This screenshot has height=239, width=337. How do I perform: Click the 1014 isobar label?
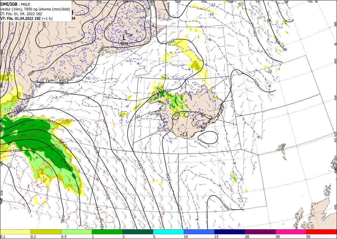[x=62, y=144]
